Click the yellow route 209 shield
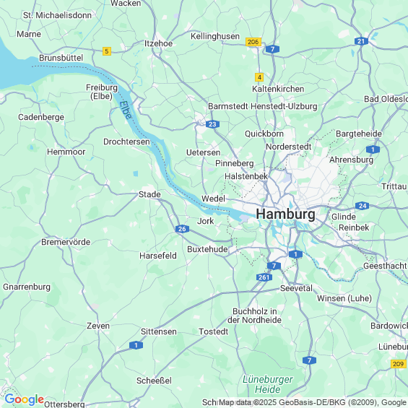The height and width of the screenshot is (408, 408). pyautogui.click(x=399, y=364)
